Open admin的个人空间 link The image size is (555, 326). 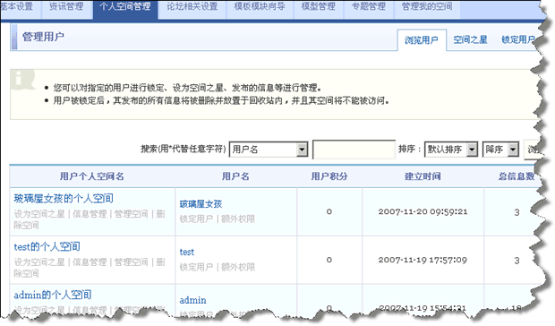(x=53, y=295)
